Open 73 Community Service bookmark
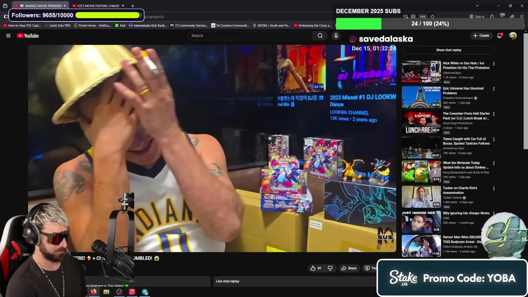Screen dimensions: 528x297 coord(189,25)
